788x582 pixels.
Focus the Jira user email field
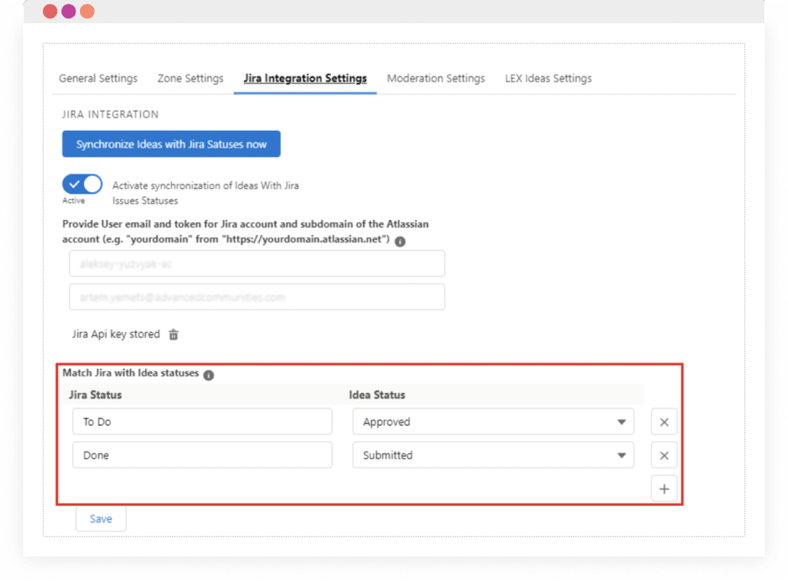tap(257, 297)
